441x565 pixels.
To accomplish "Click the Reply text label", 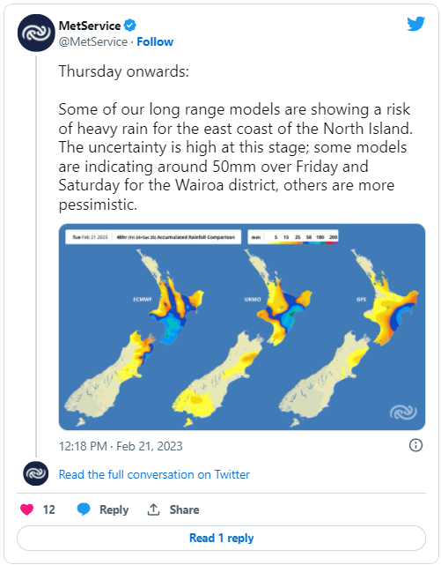I will pyautogui.click(x=114, y=509).
